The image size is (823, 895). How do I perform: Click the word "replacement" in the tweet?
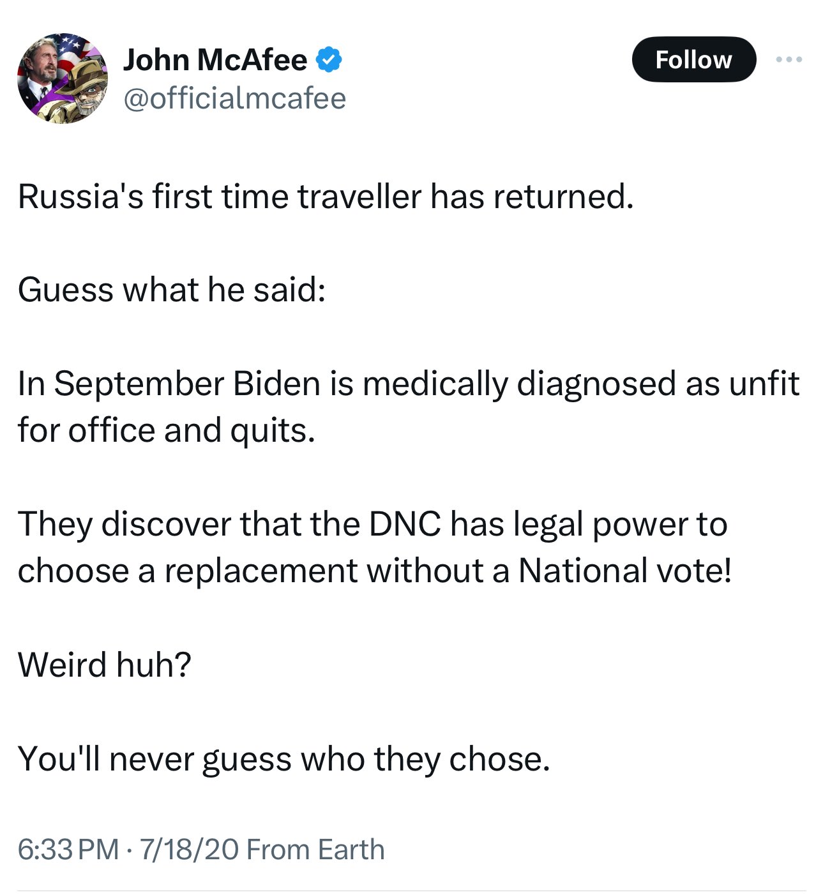tap(260, 571)
